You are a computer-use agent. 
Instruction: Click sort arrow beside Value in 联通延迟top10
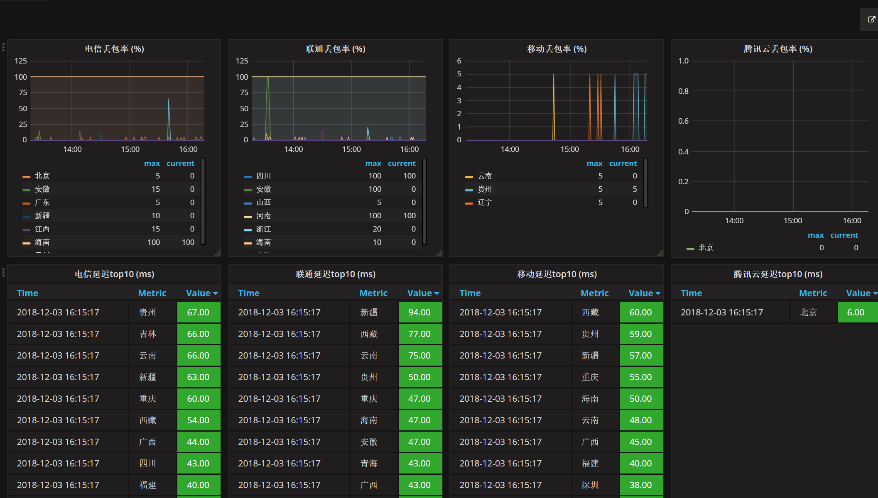tap(437, 293)
